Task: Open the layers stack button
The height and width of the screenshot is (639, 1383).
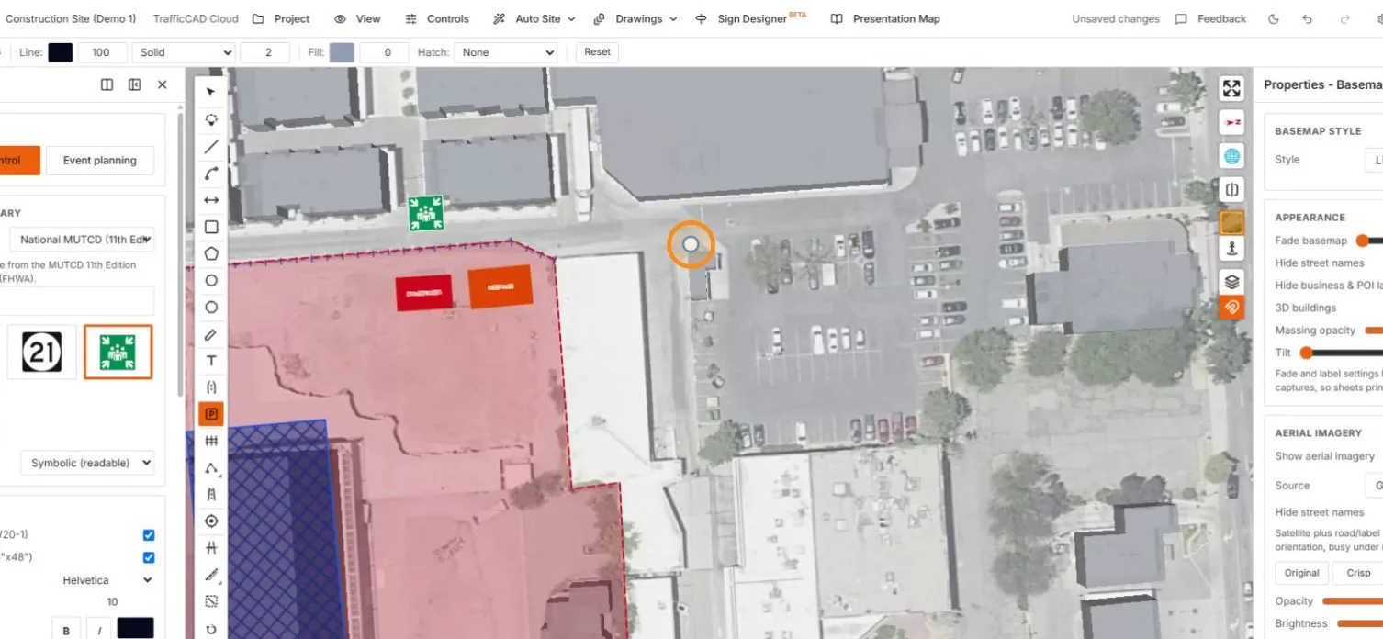Action: [x=1231, y=282]
